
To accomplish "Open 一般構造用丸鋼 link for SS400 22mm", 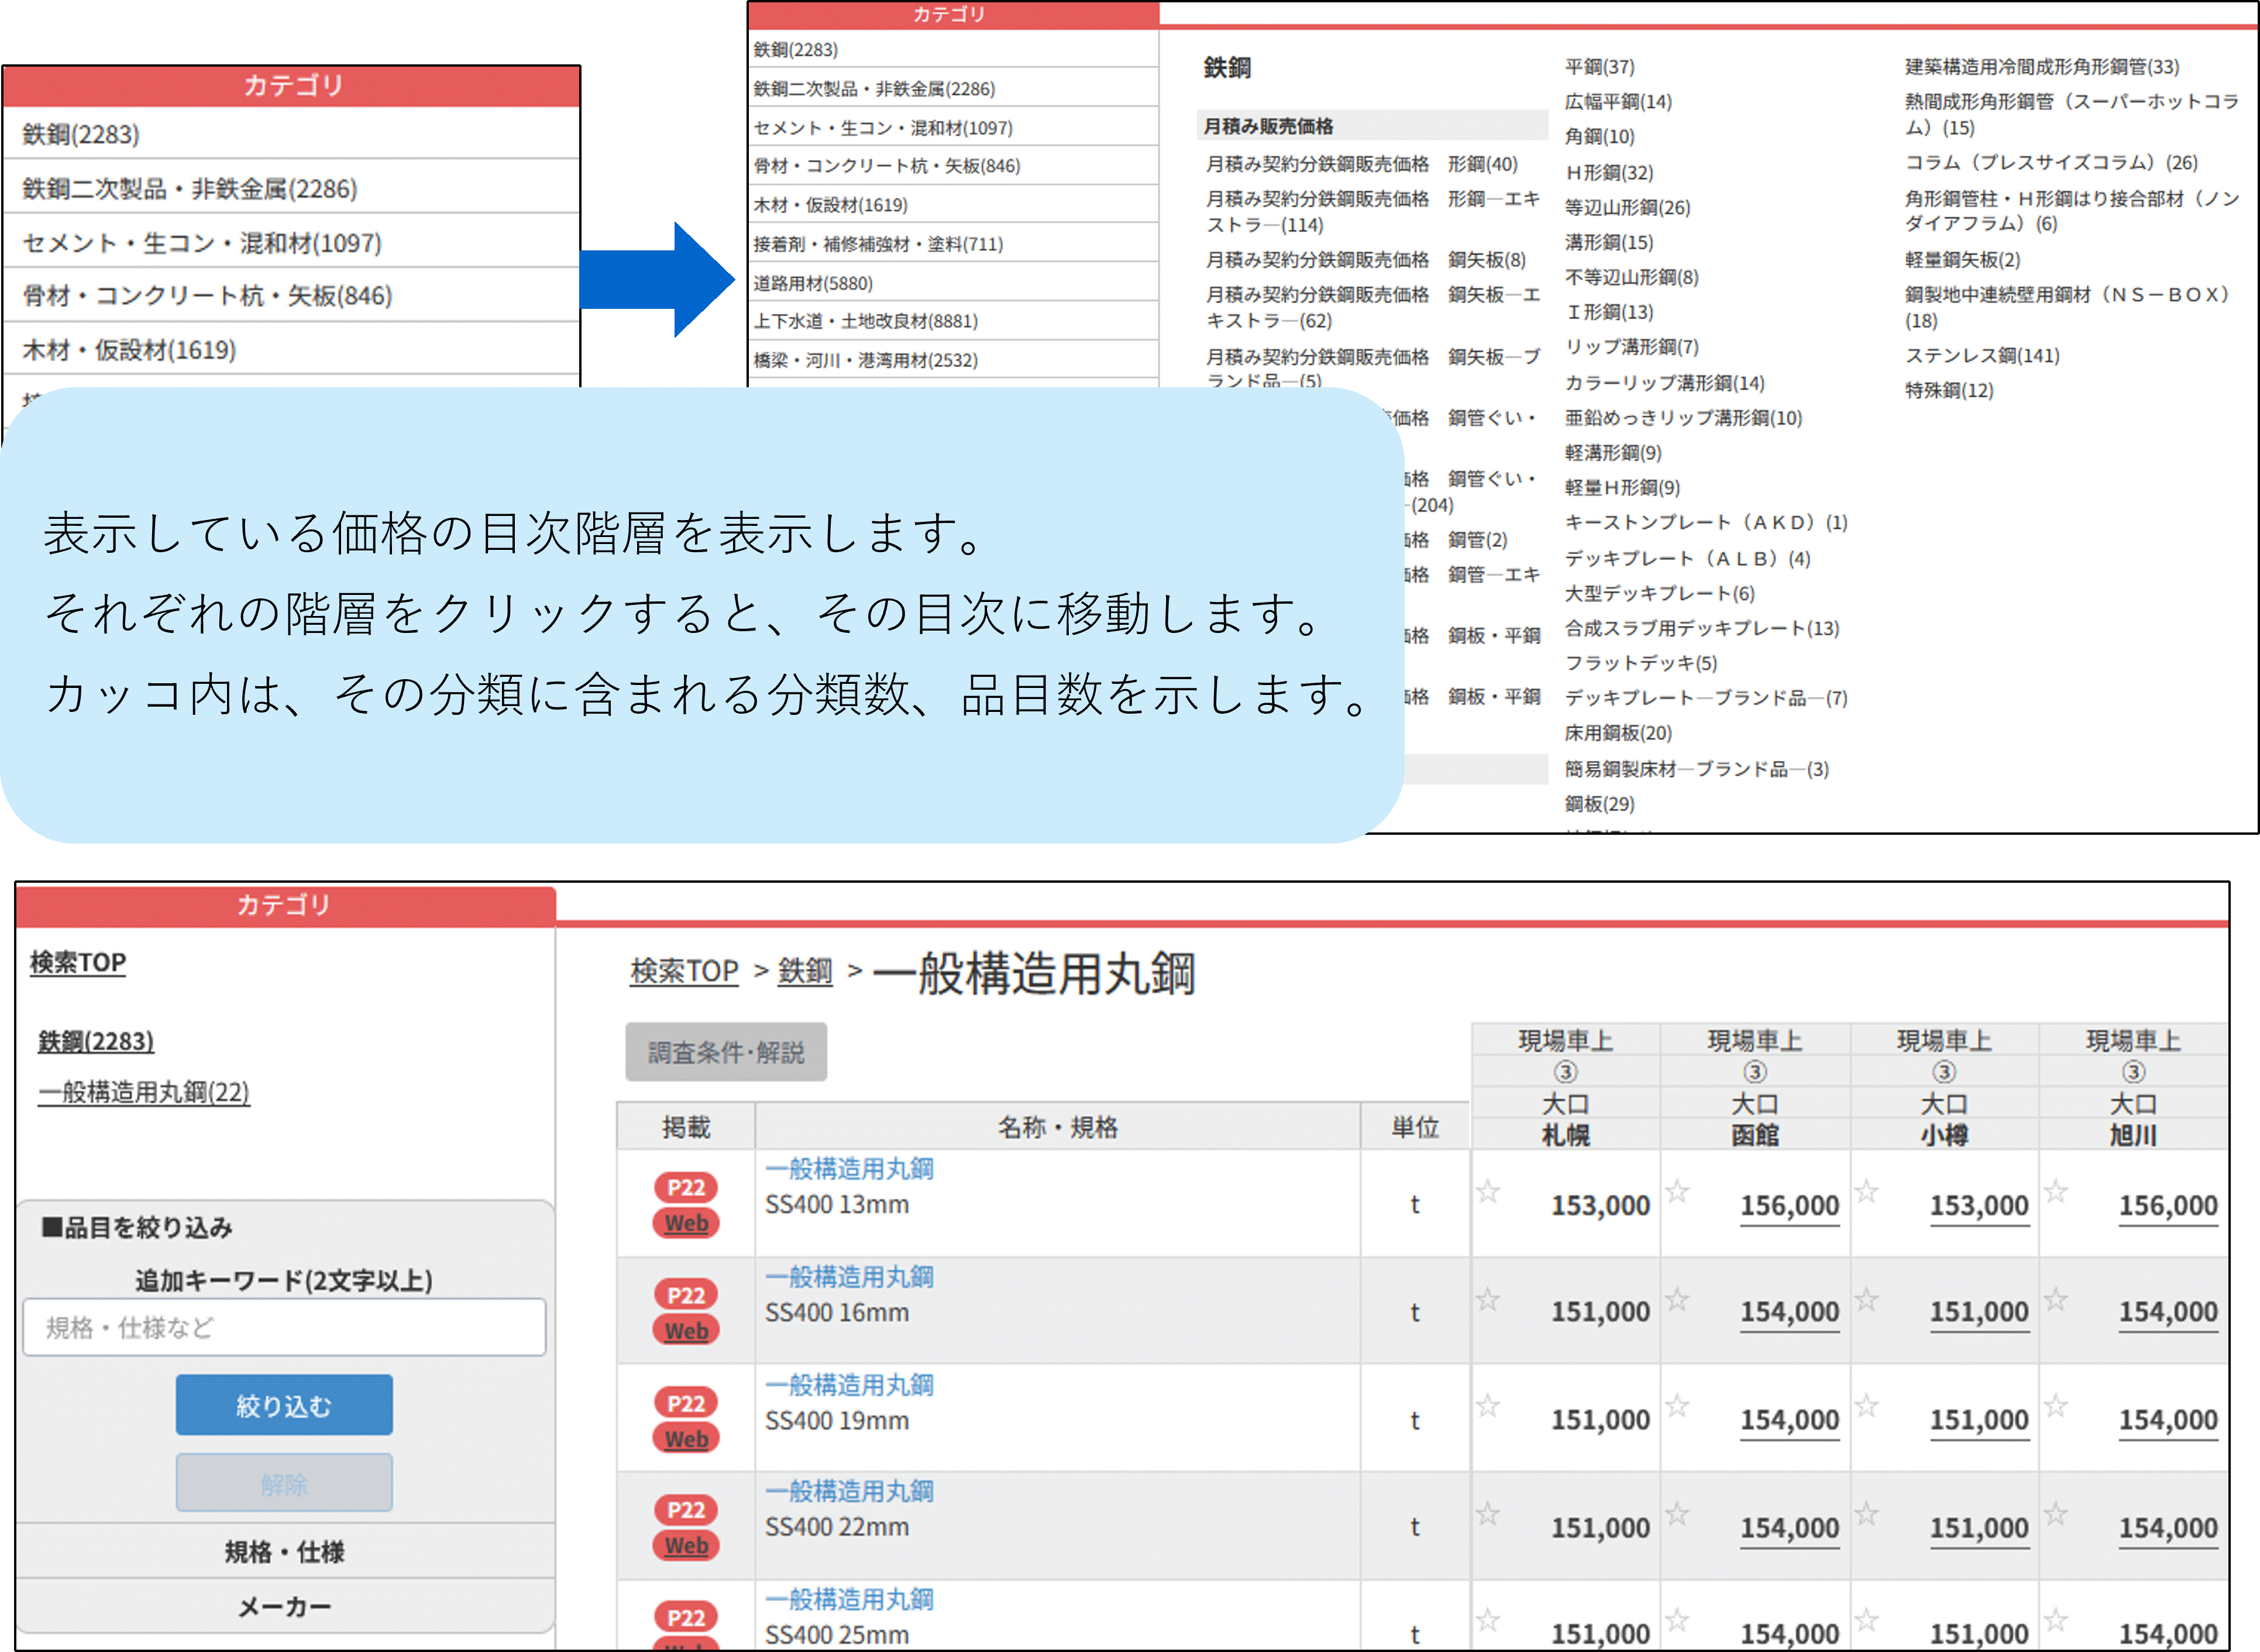I will (x=849, y=1491).
